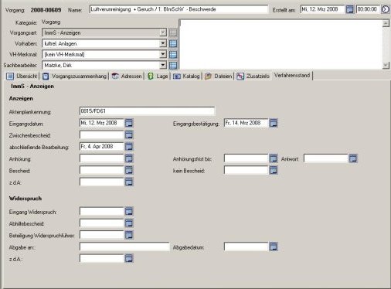This screenshot has height=289, width=391.
Task: Expand the Vorhaben dropdown
Action: [163, 43]
